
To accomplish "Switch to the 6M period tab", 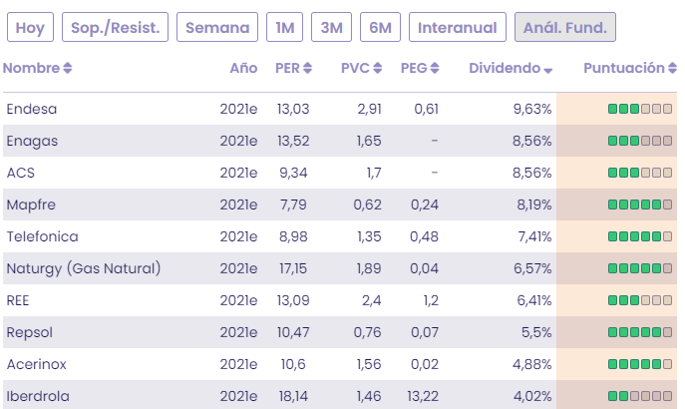I will [x=380, y=27].
